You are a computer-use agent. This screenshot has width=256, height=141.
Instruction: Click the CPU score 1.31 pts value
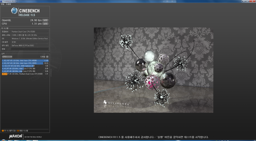click(x=37, y=24)
